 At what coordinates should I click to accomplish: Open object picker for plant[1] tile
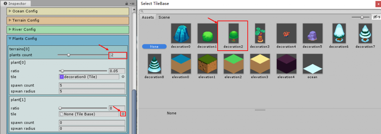coord(123,114)
